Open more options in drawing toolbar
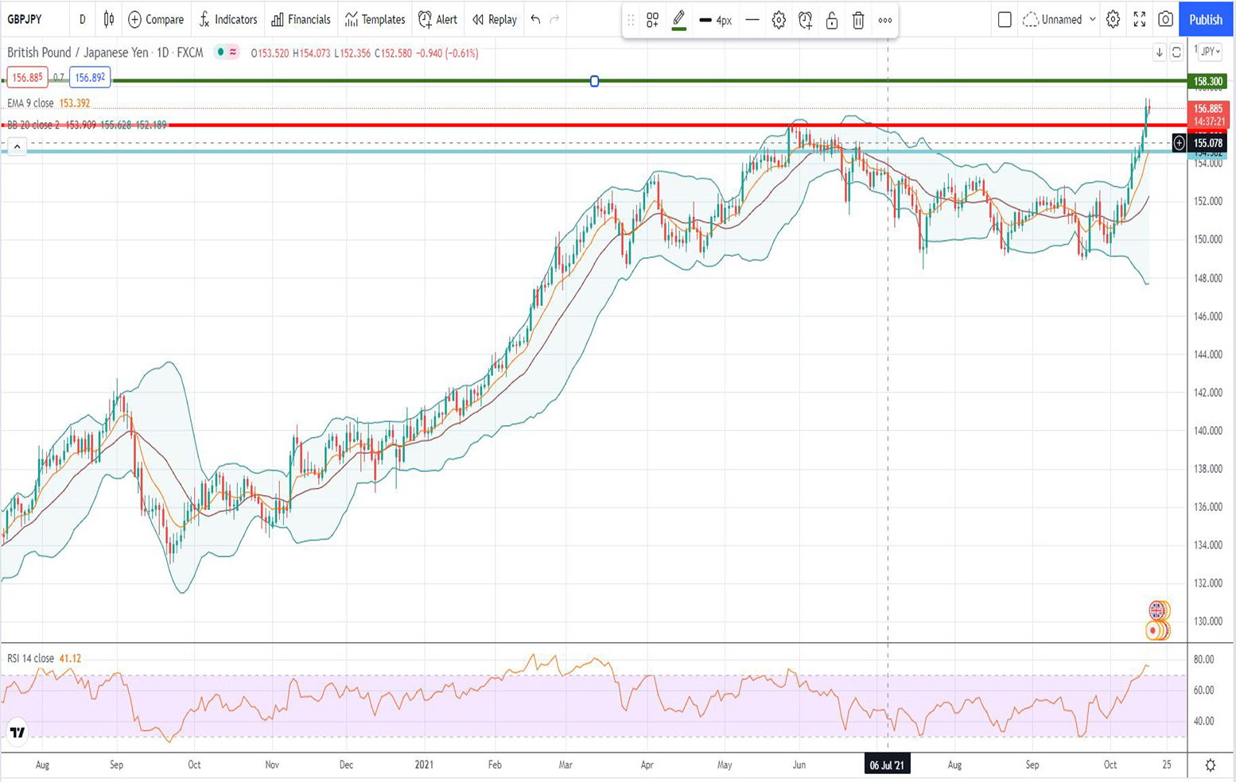Screen dimensions: 1236x782 884,21
